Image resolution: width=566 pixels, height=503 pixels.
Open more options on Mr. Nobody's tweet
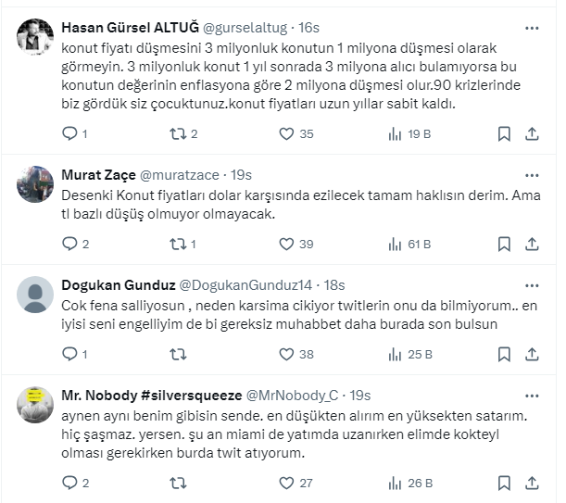click(531, 393)
